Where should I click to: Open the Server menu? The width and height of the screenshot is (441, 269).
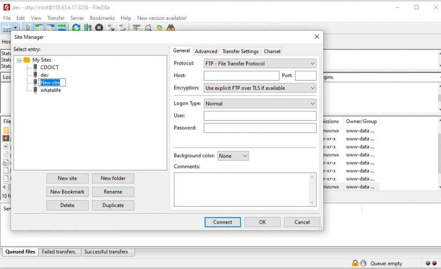(77, 18)
